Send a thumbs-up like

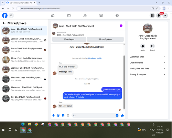point(122,115)
